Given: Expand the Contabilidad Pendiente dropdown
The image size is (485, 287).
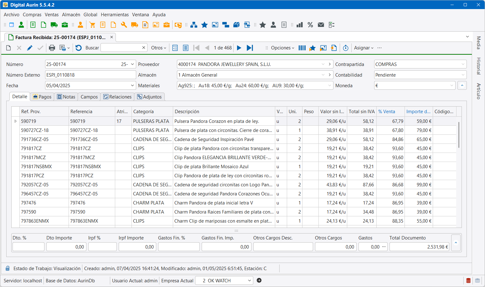Looking at the screenshot, I should coord(463,75).
